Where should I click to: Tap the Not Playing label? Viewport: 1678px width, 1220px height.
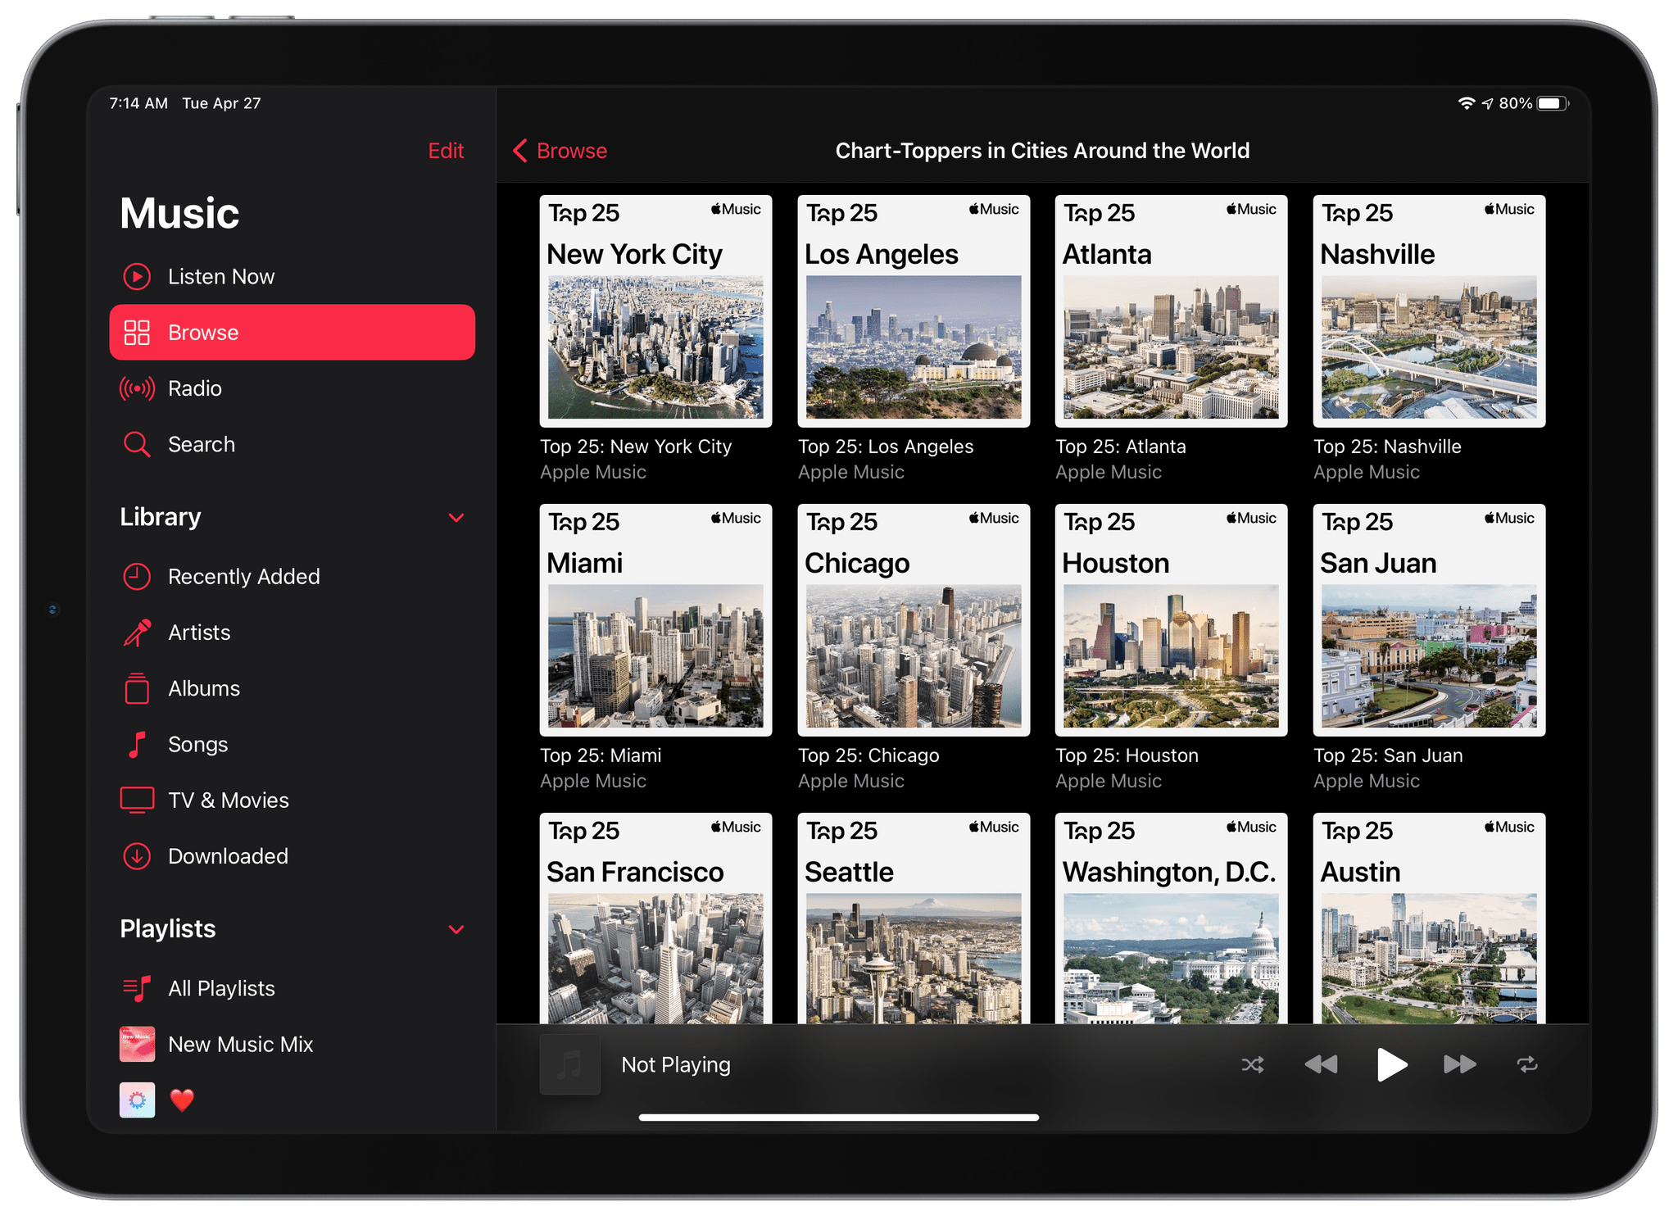point(676,1064)
